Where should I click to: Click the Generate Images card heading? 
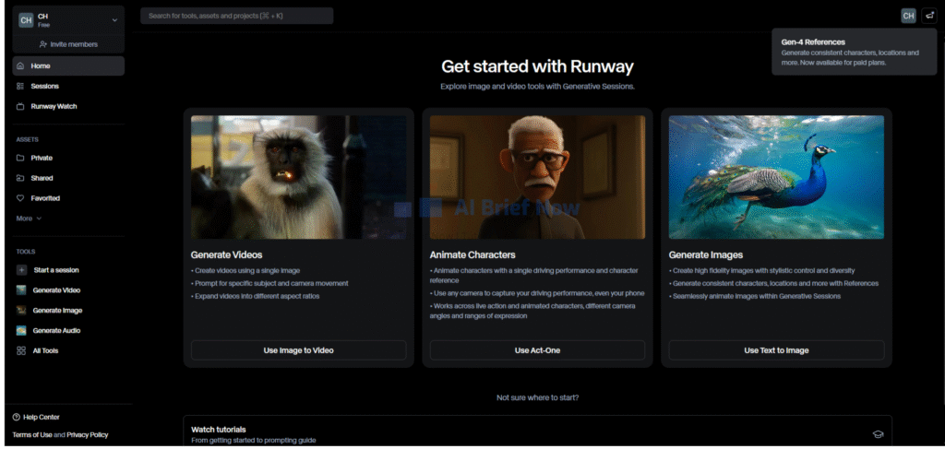point(706,254)
